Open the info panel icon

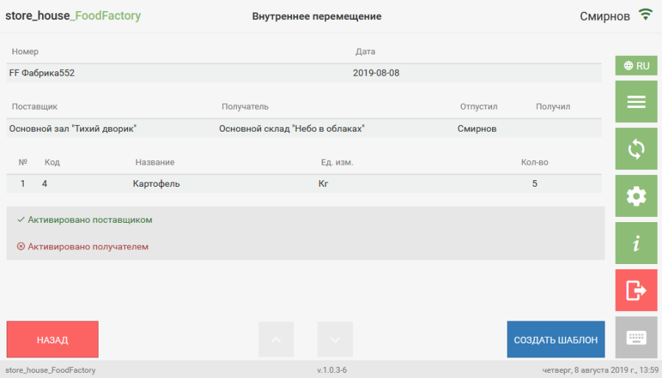point(636,243)
